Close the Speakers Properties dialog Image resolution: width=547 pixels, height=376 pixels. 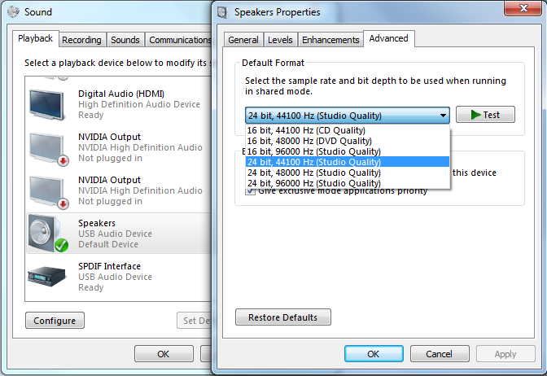pos(518,9)
